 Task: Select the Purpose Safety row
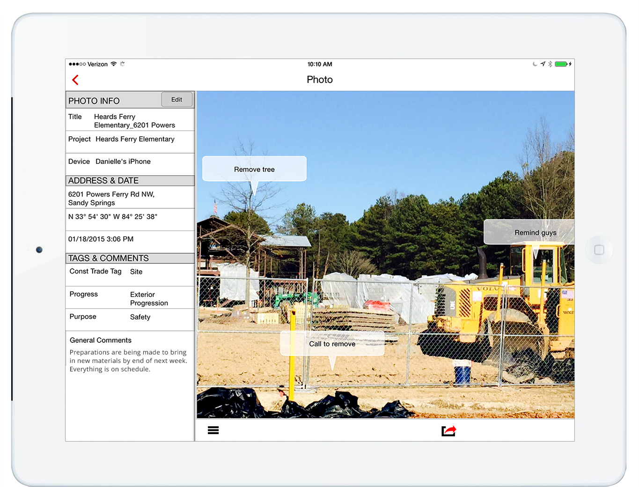pos(130,317)
